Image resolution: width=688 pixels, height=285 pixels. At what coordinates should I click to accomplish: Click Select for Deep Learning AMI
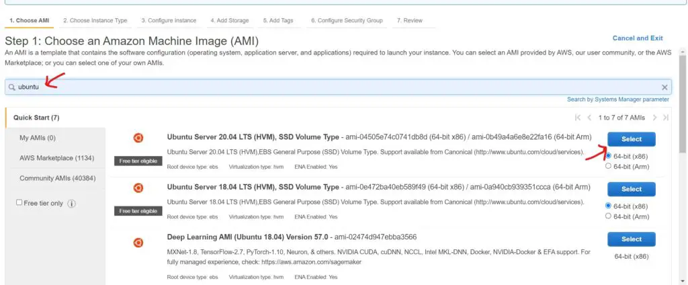click(632, 239)
